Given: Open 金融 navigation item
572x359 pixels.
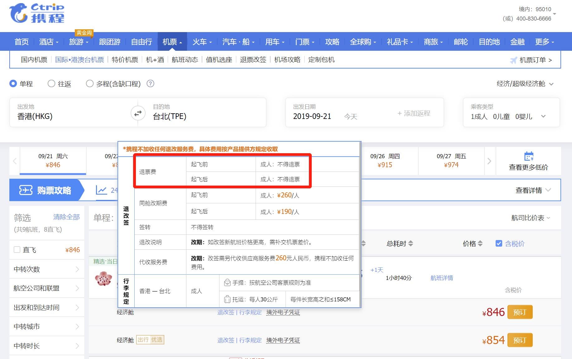Looking at the screenshot, I should tap(517, 42).
